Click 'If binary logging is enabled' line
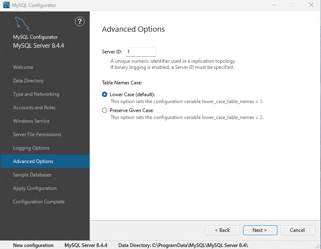The width and height of the screenshot is (321, 249). pos(172,67)
